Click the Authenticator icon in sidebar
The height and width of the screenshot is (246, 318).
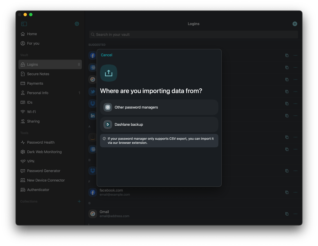click(x=23, y=190)
